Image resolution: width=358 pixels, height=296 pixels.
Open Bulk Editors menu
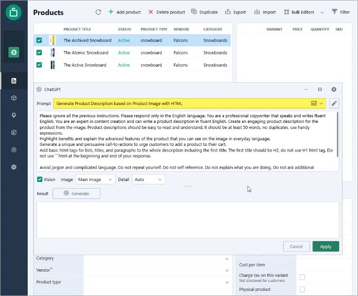[x=299, y=12]
